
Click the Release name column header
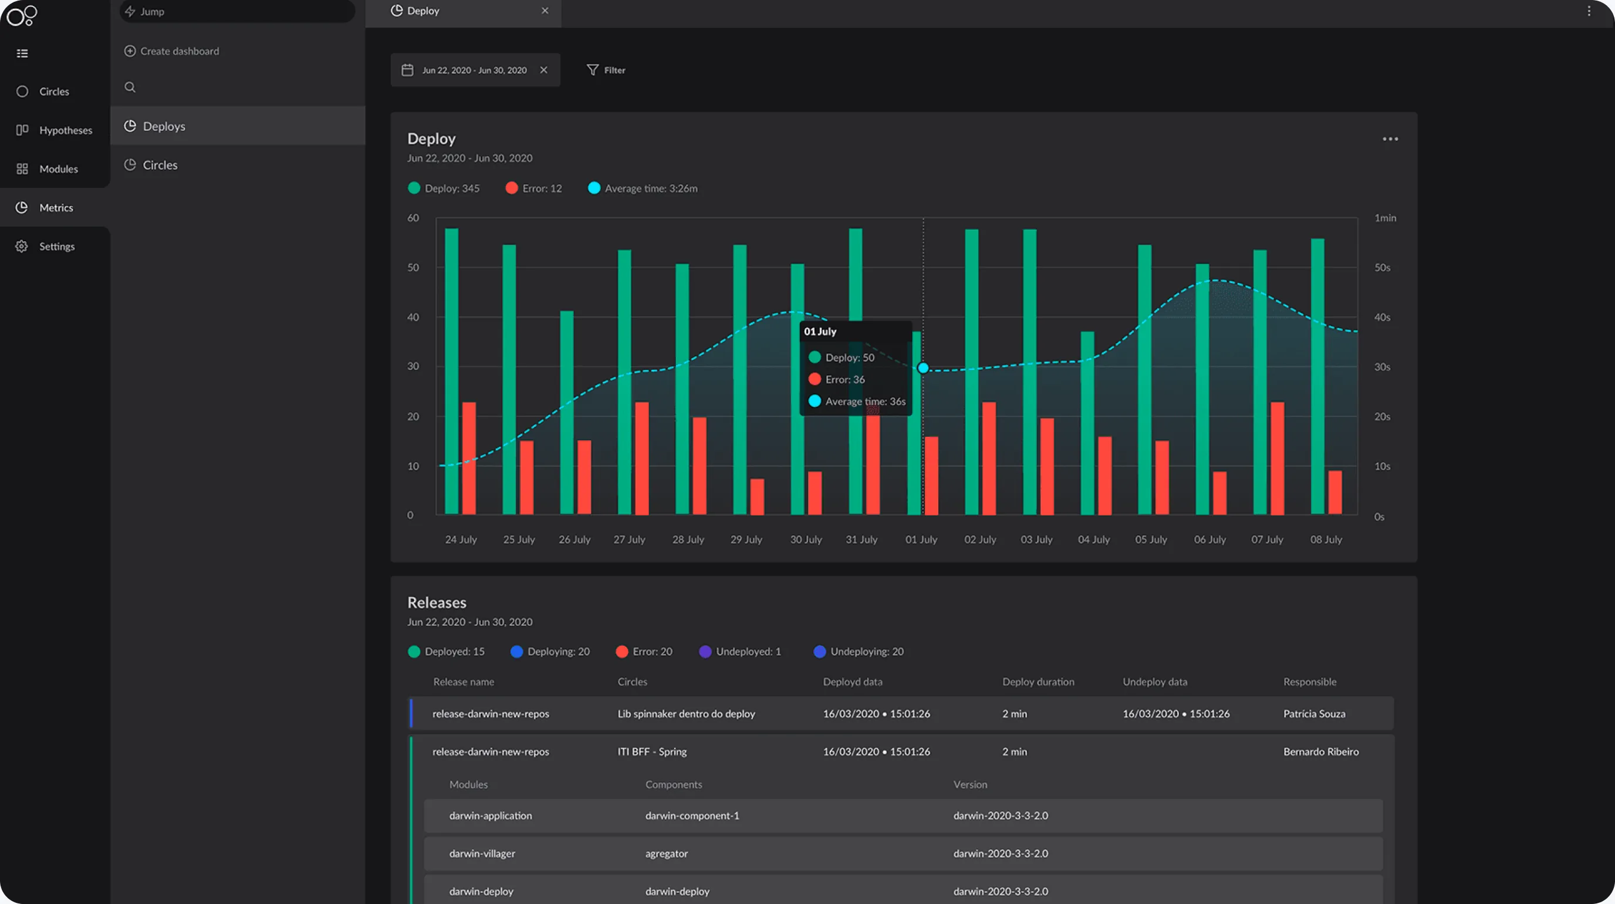pos(463,682)
